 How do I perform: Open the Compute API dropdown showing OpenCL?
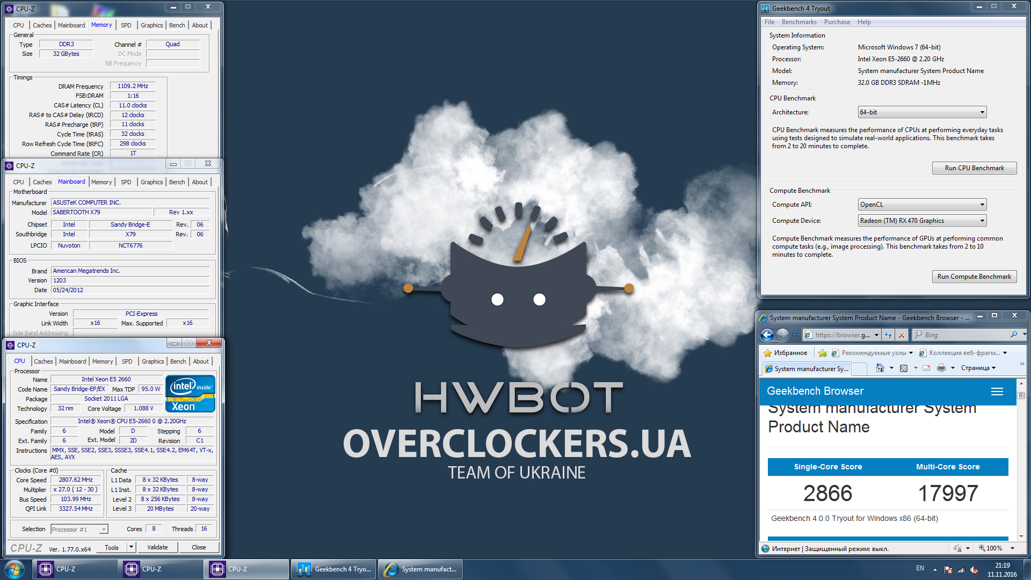click(922, 205)
